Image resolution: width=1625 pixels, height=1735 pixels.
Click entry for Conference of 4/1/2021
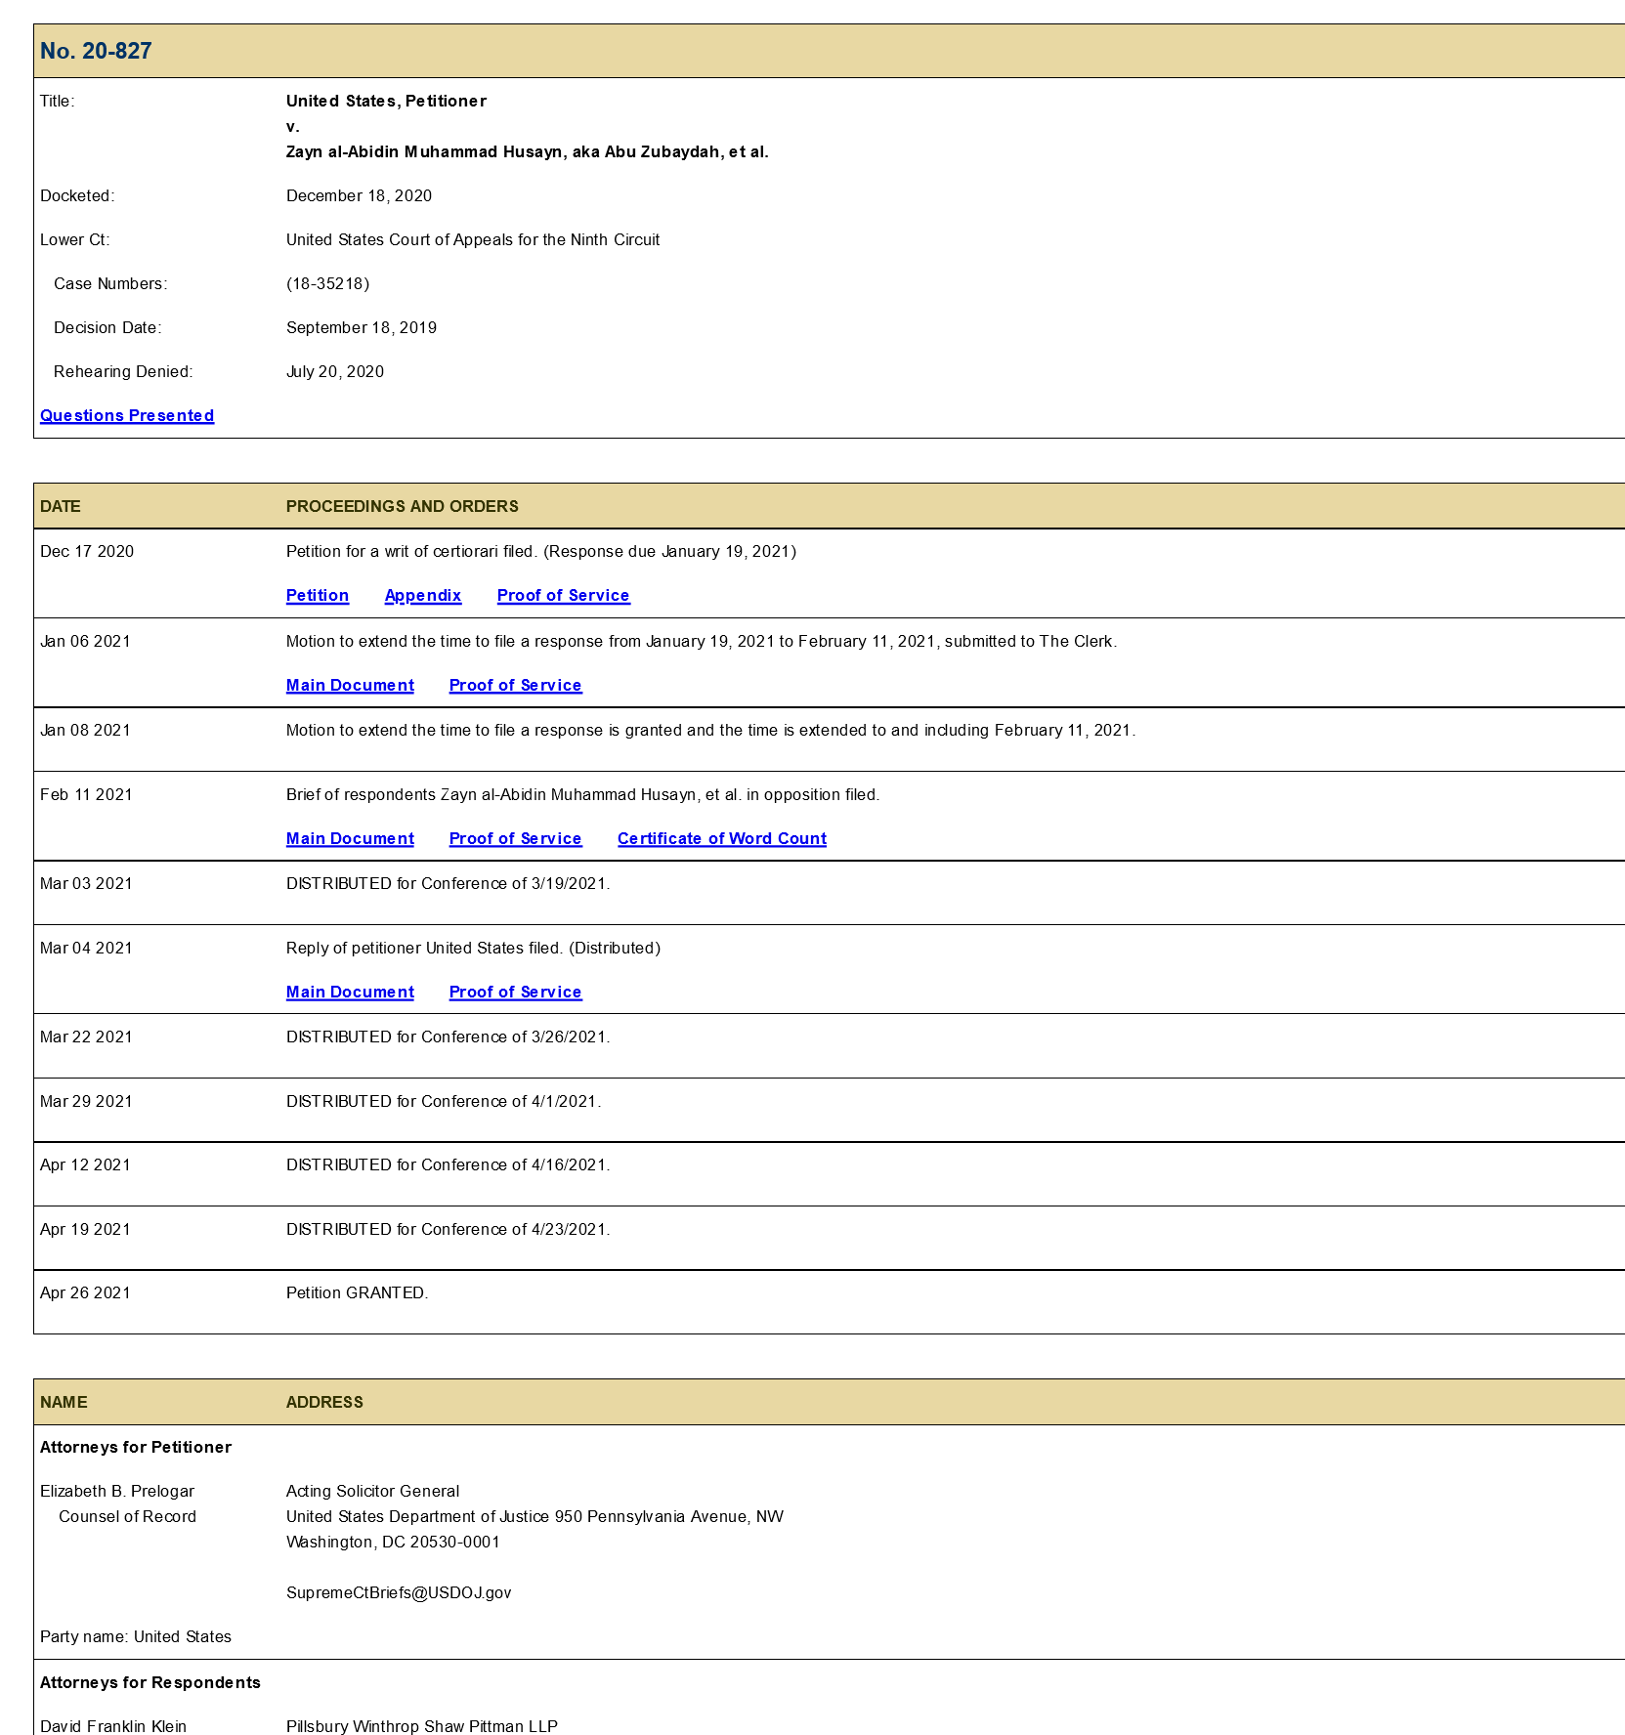tap(444, 1101)
